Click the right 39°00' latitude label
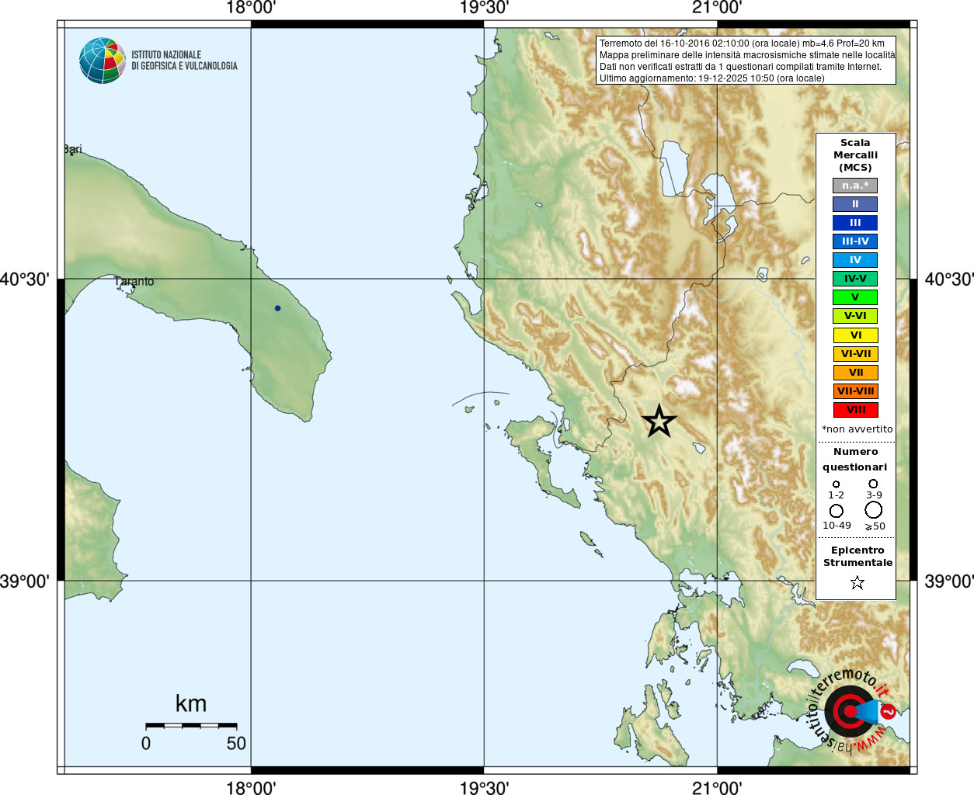Viewport: 974px width, 795px height. click(x=948, y=581)
